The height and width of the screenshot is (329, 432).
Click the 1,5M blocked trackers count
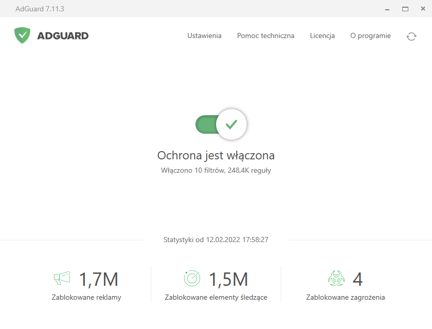[x=228, y=279]
